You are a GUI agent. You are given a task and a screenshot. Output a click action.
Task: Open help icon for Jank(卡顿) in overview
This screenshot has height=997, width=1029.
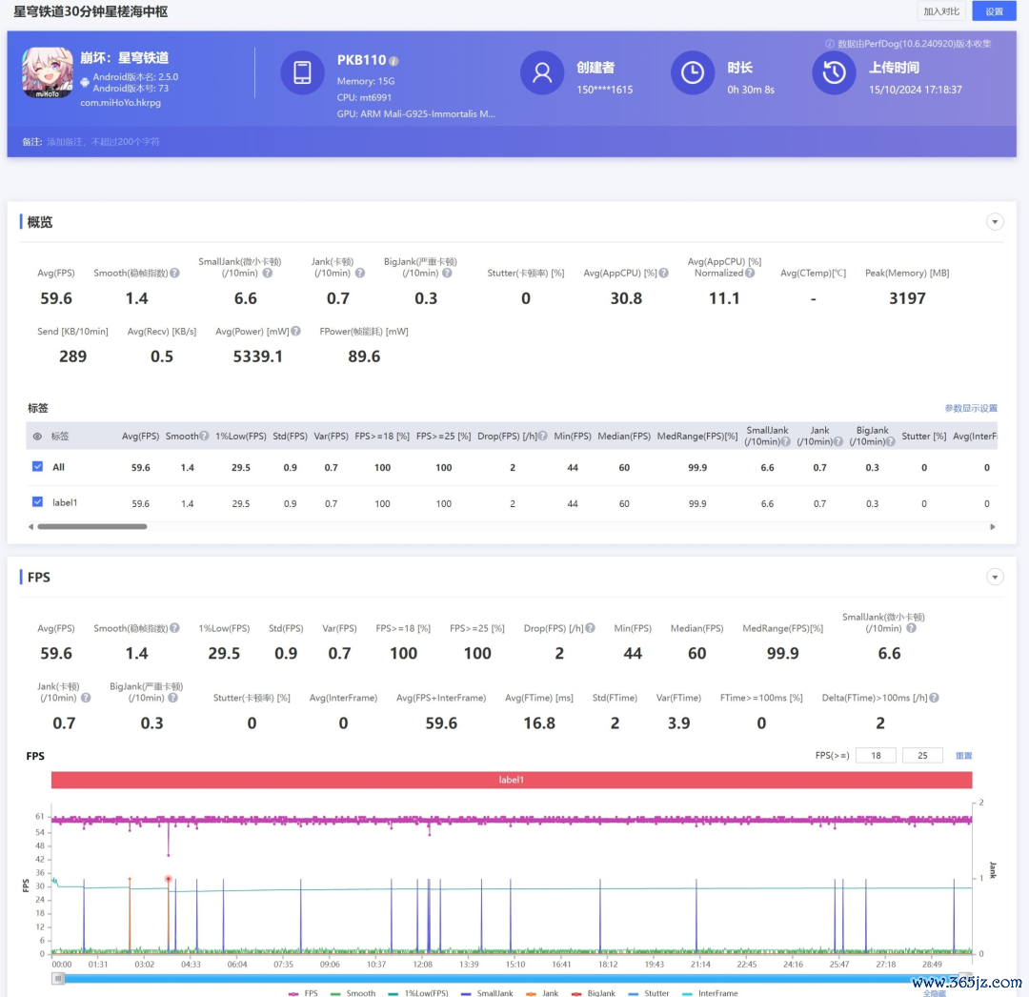coord(359,273)
